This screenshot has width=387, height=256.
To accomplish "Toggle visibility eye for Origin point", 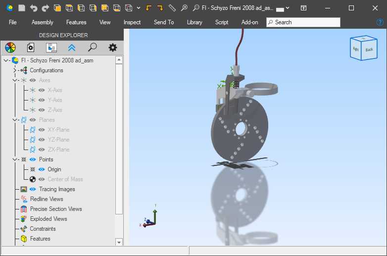I will (42, 169).
